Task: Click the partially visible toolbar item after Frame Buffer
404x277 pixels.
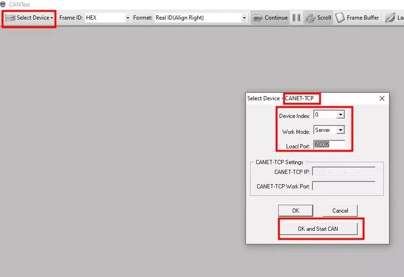Action: pos(394,18)
